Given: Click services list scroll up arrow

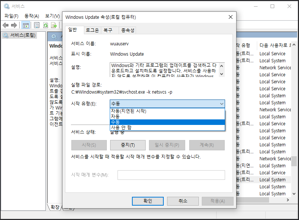Looking at the screenshot, I should click(x=294, y=45).
